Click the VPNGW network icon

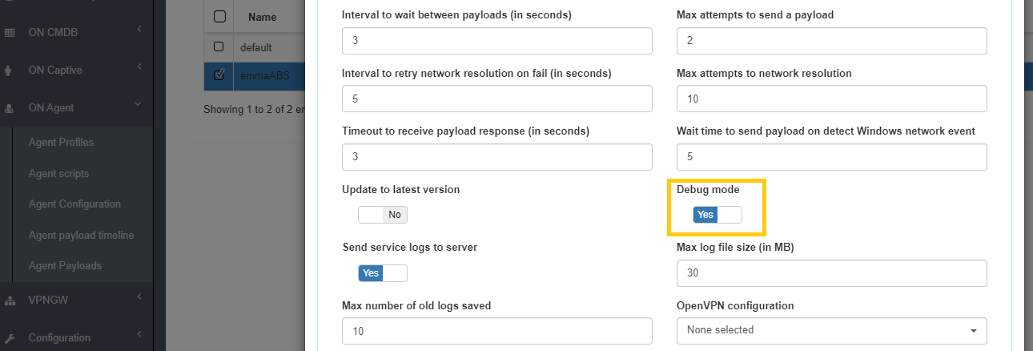10,301
